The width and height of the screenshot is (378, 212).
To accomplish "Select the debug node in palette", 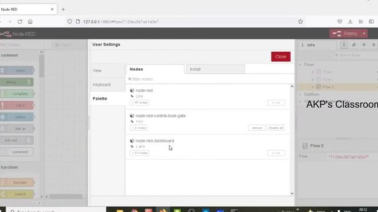I will (x=17, y=82).
